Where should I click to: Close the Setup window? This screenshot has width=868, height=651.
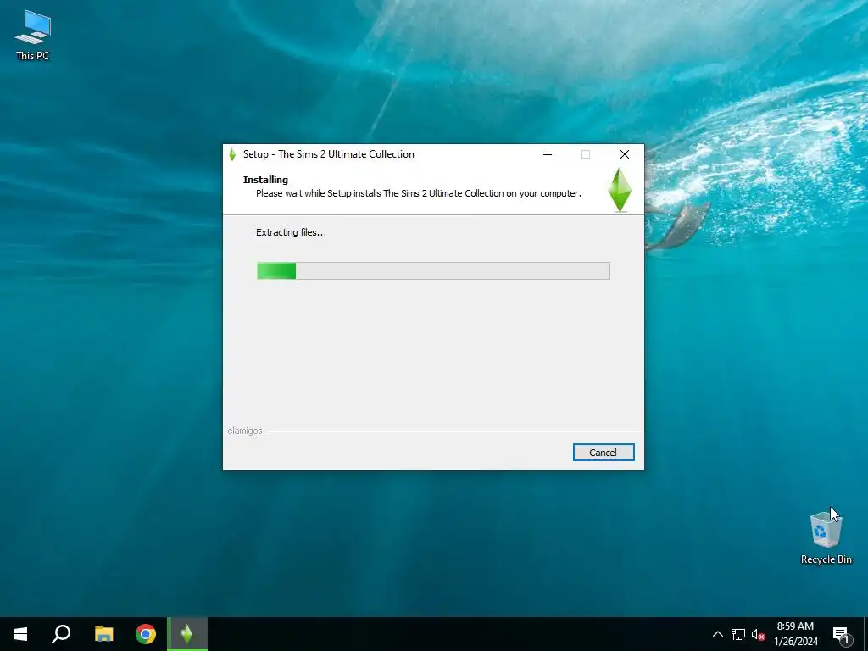point(625,154)
